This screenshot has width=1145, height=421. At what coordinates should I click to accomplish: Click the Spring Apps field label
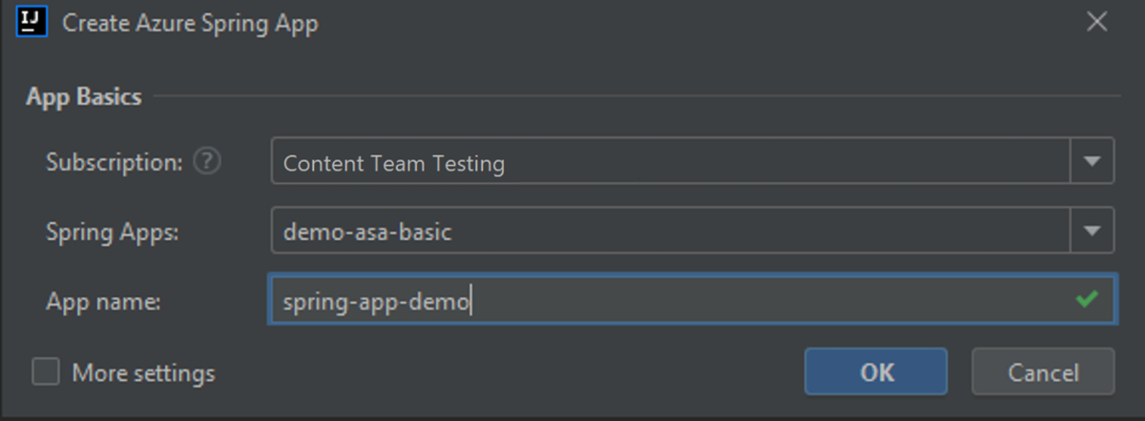point(112,231)
